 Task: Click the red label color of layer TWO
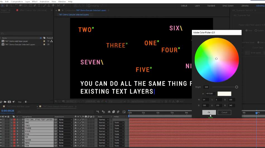[14, 125]
